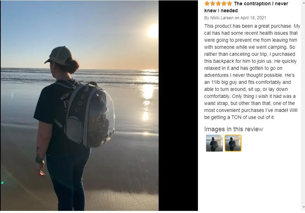
Task: Click the scrollbar down arrow
Action: click(303, 207)
